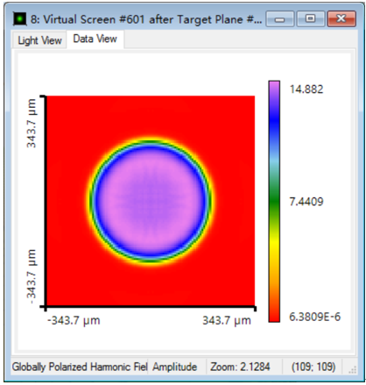Click the rainbow color scale bar
Image resolution: width=366 pixels, height=385 pixels.
[x=274, y=202]
